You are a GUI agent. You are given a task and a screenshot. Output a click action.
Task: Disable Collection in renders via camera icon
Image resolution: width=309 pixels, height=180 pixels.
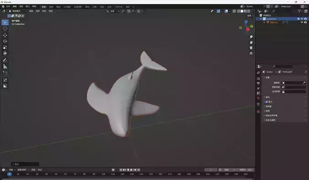point(305,19)
